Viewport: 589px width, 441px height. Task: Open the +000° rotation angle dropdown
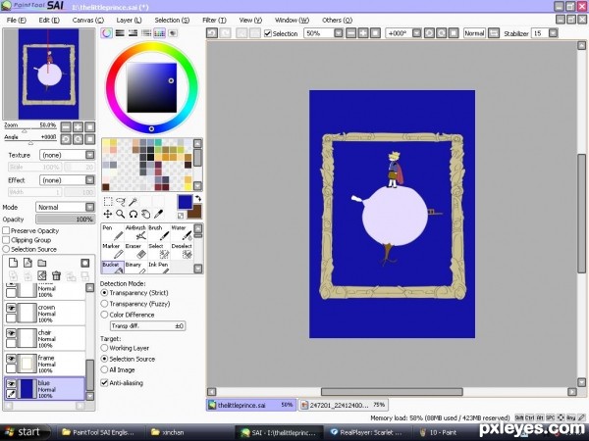click(x=416, y=33)
